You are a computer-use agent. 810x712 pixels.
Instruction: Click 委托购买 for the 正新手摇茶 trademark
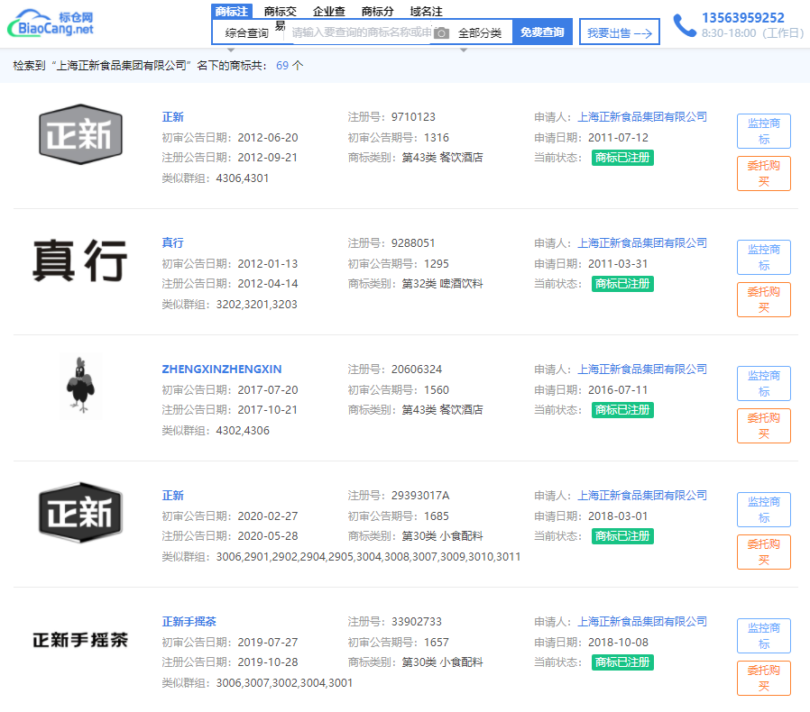763,678
